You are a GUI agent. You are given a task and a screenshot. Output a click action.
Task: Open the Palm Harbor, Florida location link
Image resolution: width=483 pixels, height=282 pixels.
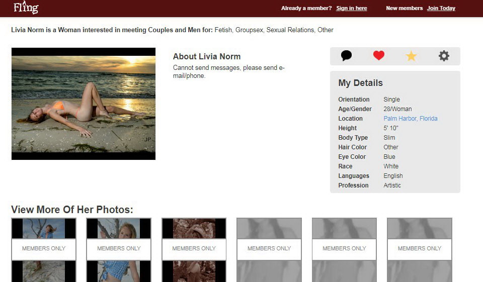coord(410,119)
